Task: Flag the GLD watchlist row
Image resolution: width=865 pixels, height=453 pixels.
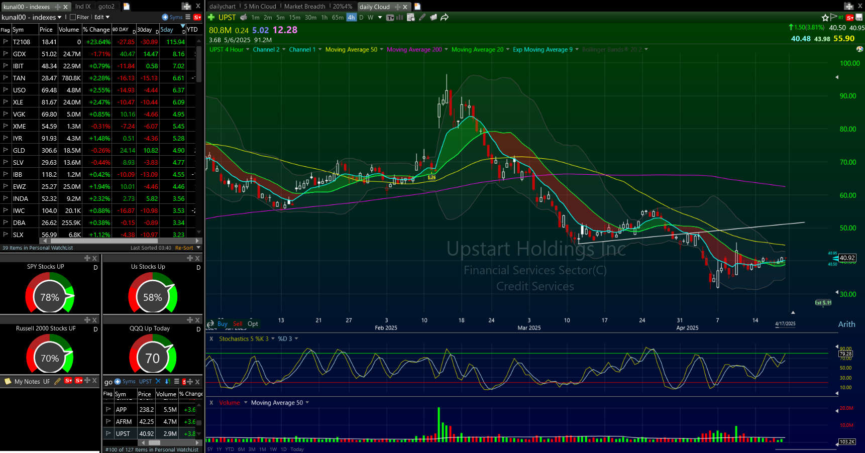Action: coord(6,150)
